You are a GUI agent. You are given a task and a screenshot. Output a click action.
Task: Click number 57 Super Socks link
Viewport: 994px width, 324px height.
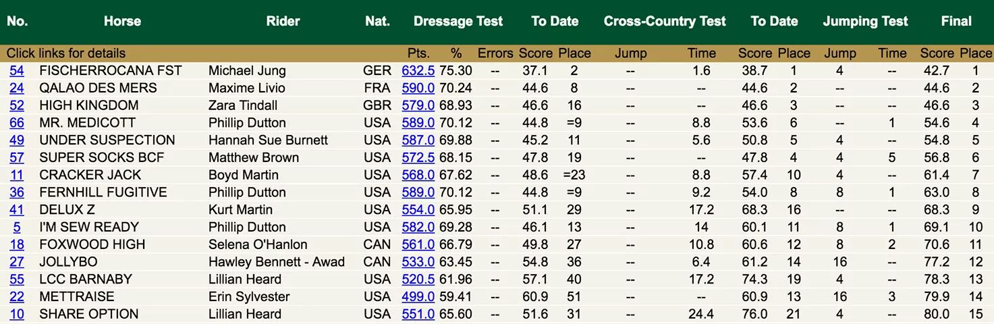coord(16,158)
